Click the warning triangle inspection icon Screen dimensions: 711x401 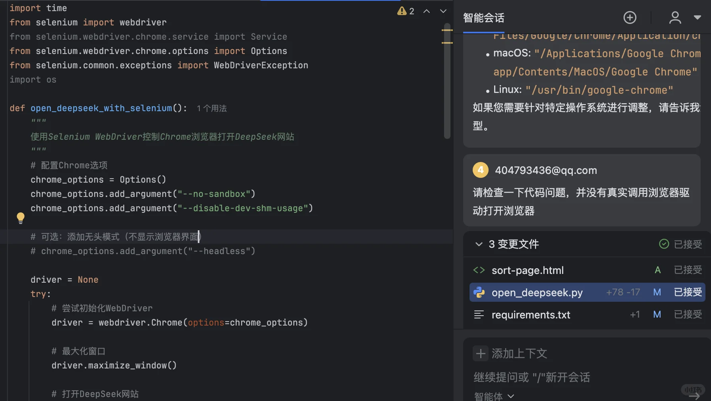402,11
